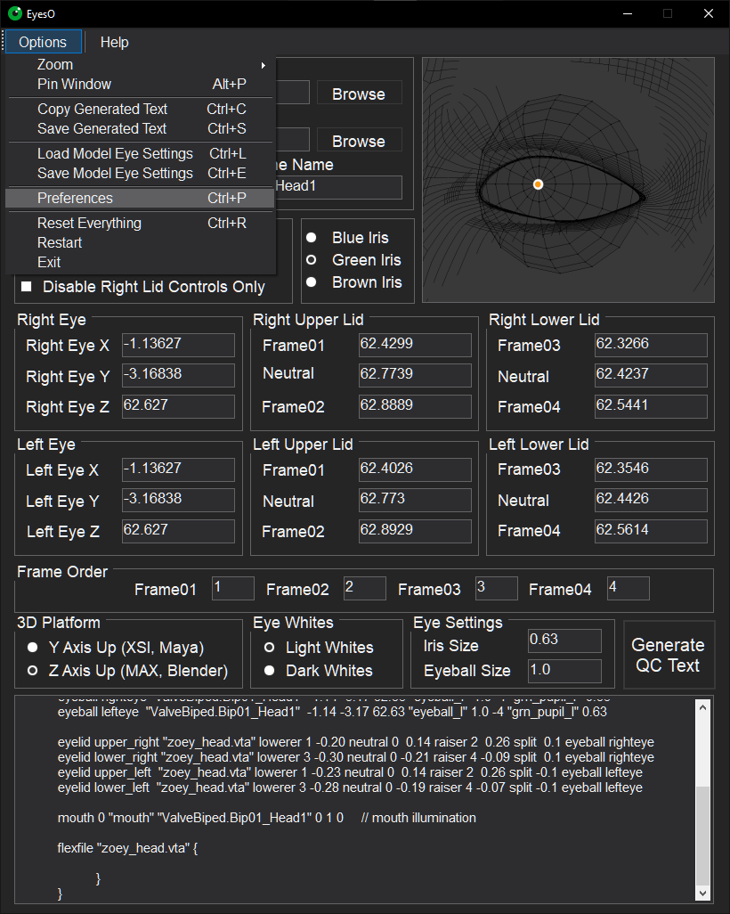
Task: Click the flexfile "zoey_head.vta" line
Action: (x=127, y=848)
